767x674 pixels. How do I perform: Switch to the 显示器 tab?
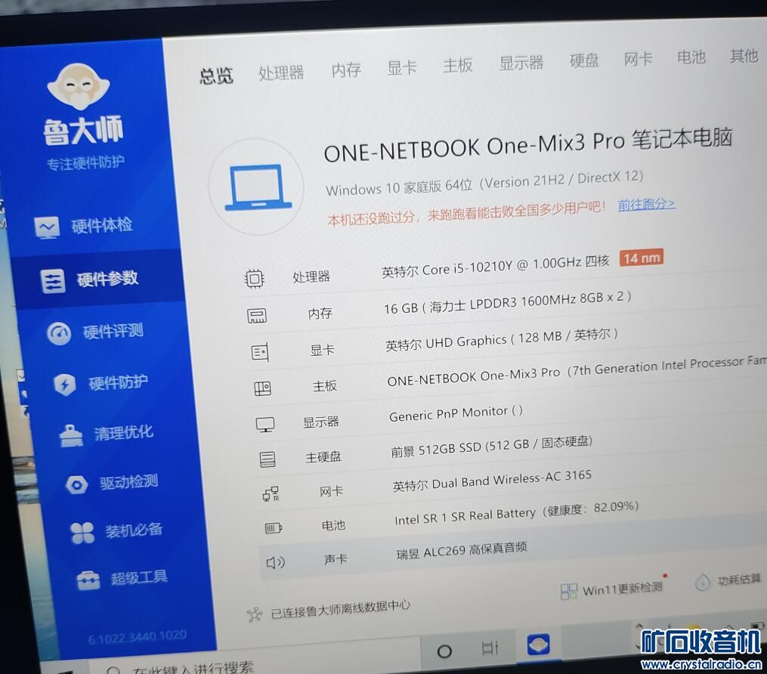coord(521,63)
